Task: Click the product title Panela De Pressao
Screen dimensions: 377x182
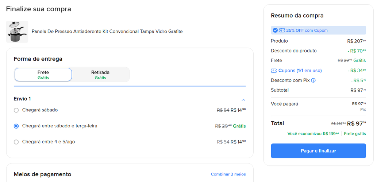Action: [x=107, y=31]
